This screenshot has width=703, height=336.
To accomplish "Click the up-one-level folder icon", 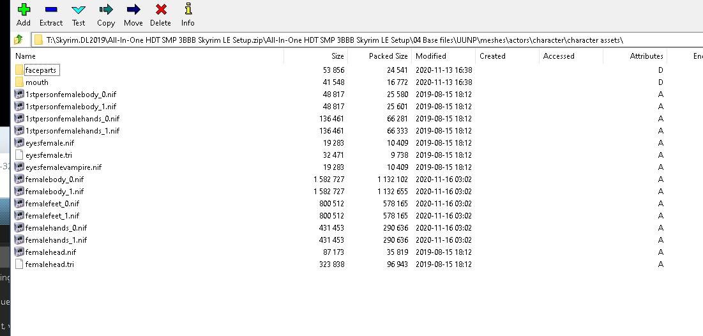I will (19, 40).
